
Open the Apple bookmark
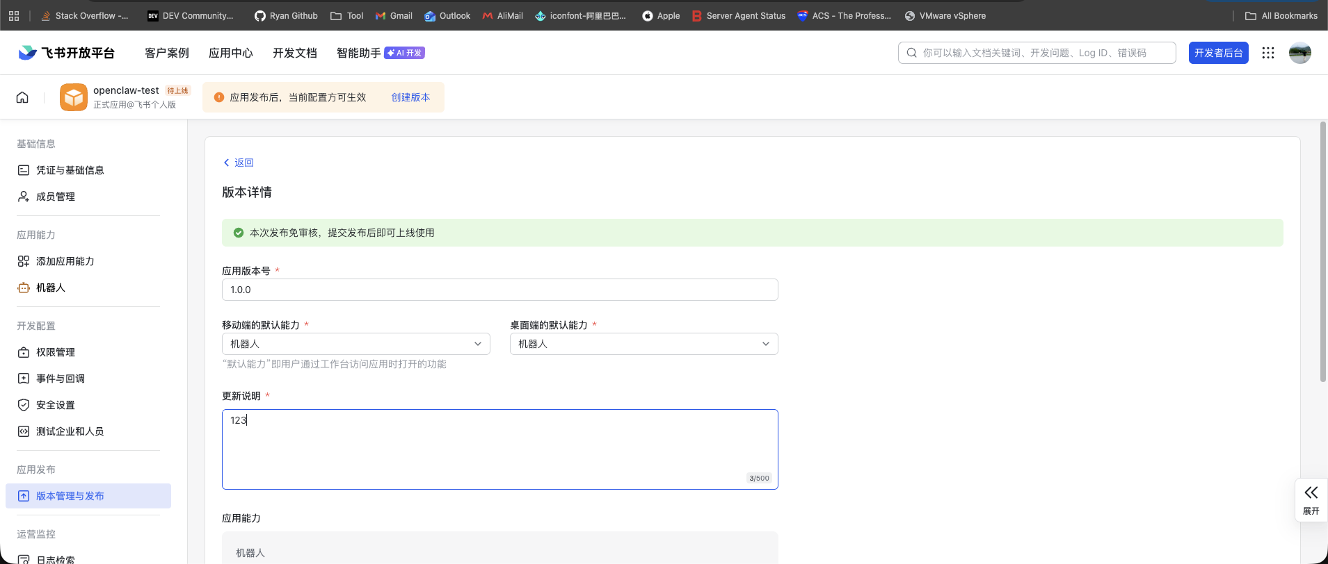[x=661, y=15]
